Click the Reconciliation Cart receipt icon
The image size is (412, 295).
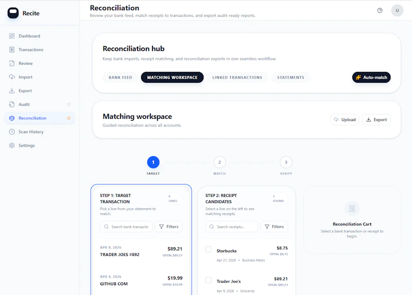tap(352, 209)
